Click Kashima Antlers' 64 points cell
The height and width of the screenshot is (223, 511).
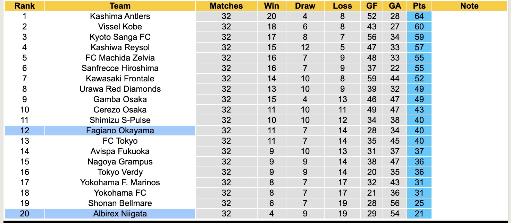tap(419, 16)
